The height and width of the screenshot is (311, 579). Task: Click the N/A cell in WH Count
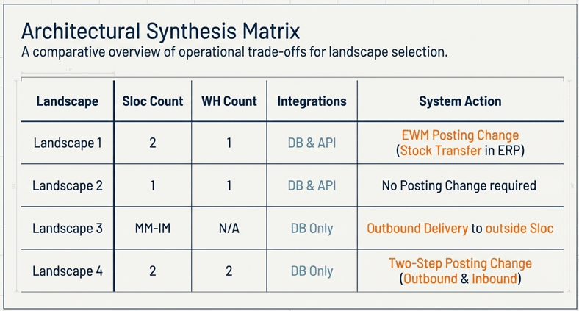coord(229,228)
